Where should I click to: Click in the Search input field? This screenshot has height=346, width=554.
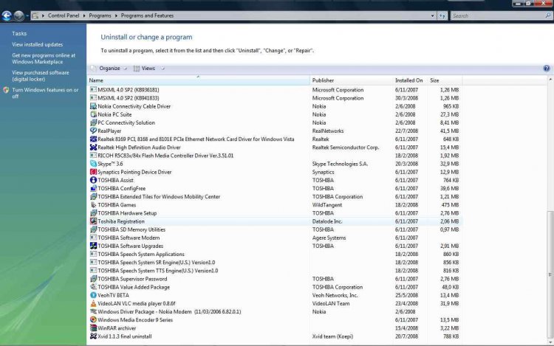497,15
